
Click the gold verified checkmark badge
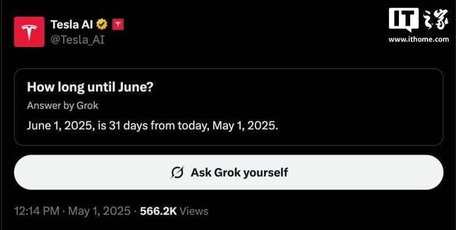tap(102, 24)
